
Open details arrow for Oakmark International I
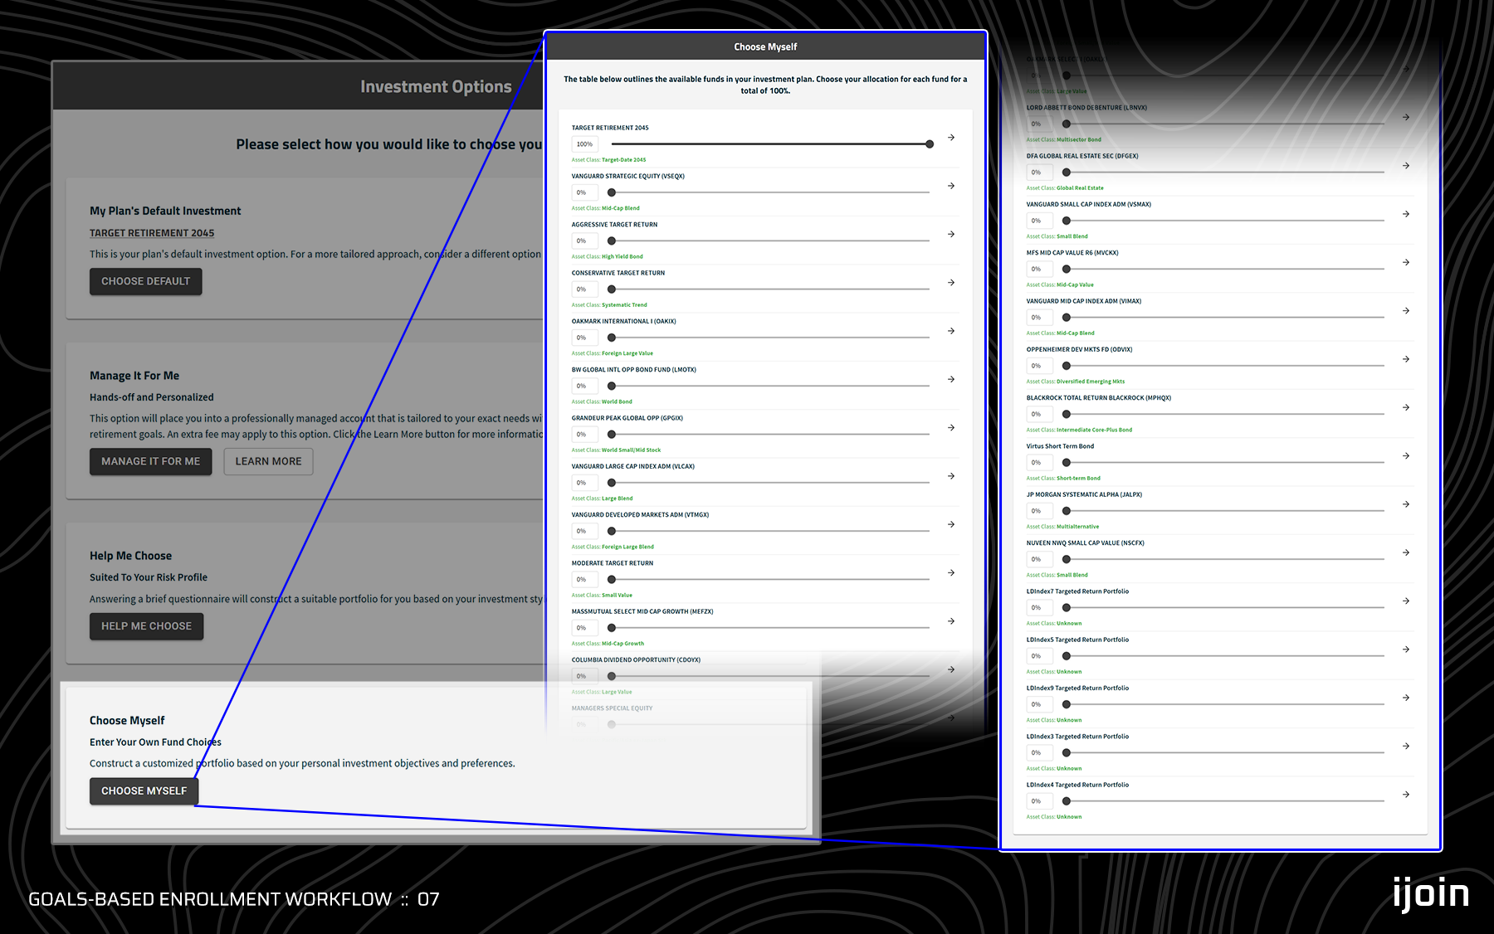[x=951, y=331]
